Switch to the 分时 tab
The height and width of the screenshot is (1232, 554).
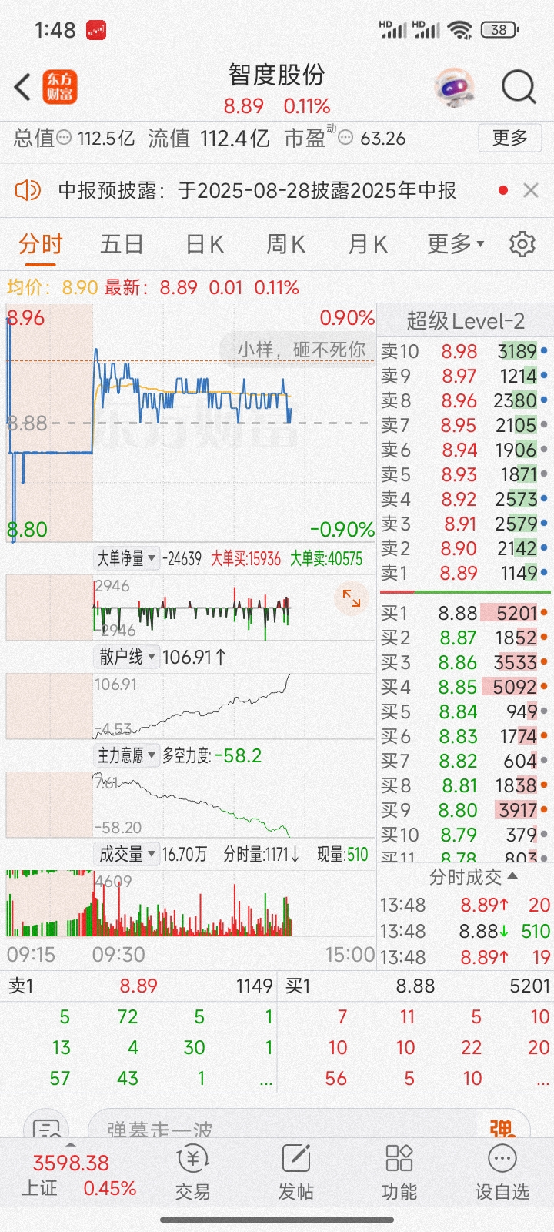pyautogui.click(x=40, y=244)
